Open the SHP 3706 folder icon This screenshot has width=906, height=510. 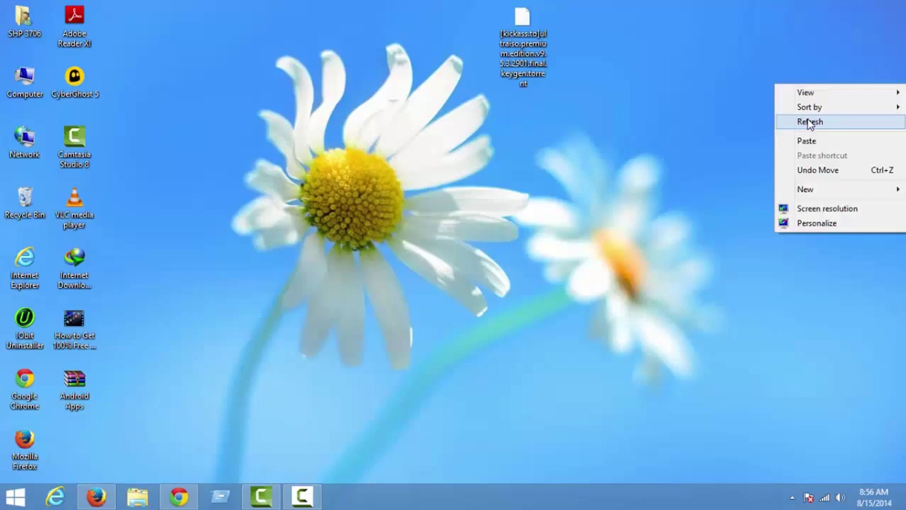click(24, 21)
